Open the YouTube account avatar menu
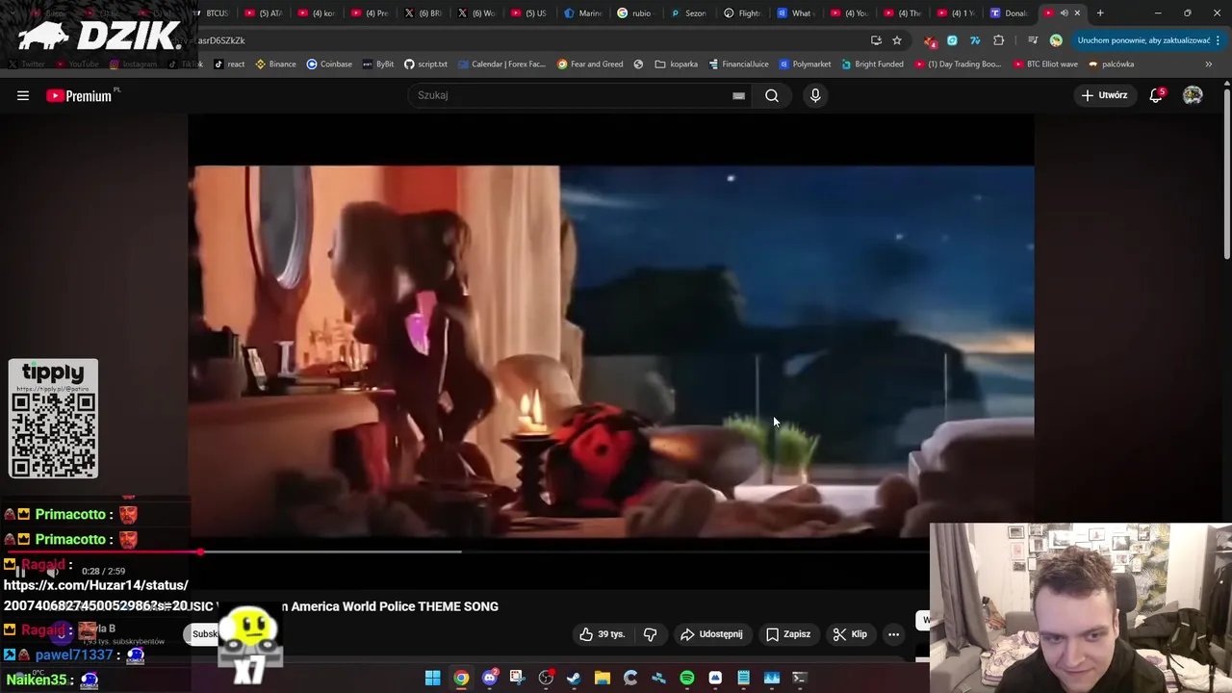Screen dimensions: 1232x693 pyautogui.click(x=1193, y=95)
